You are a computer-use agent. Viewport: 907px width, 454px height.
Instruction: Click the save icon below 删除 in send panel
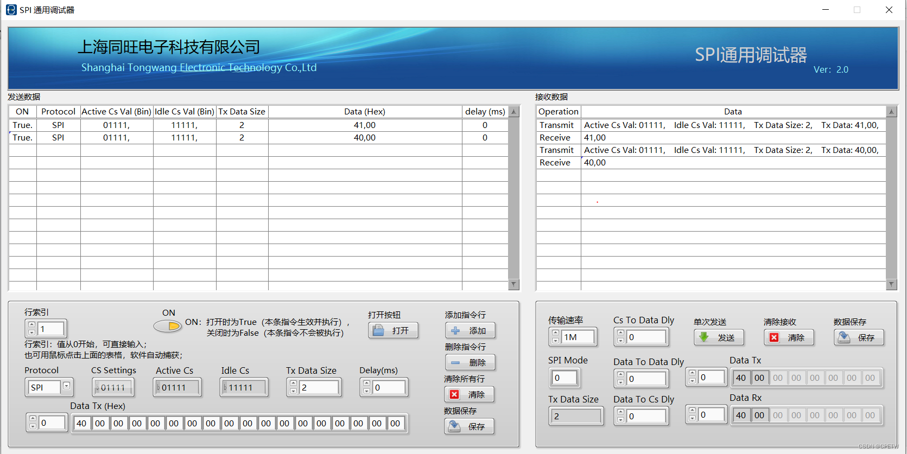tap(454, 426)
